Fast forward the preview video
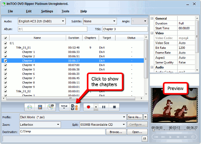201x144 pixels. click(185, 137)
